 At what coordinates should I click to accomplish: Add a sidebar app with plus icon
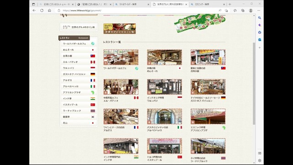coord(260,48)
